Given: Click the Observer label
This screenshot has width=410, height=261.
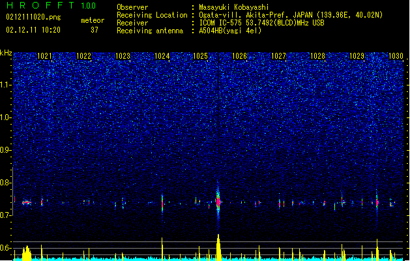Looking at the screenshot, I should click(x=132, y=7).
